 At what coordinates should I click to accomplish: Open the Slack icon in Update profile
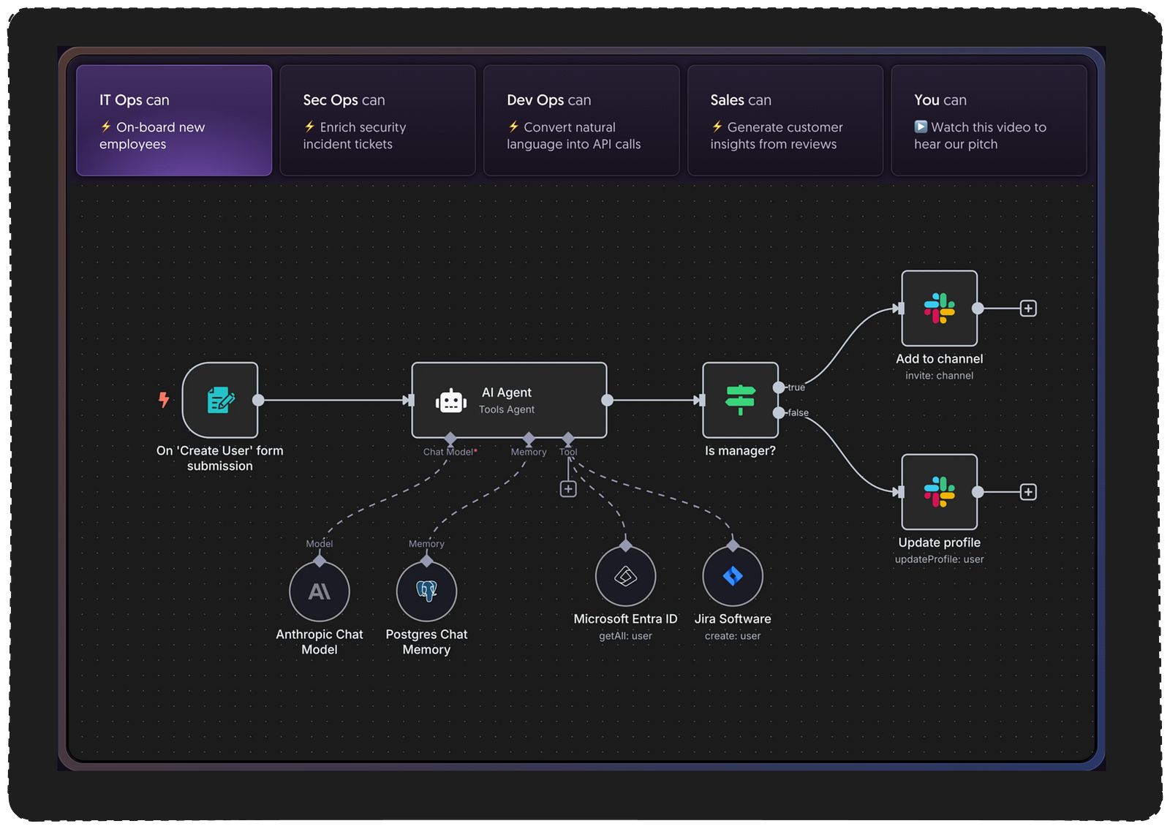tap(940, 491)
